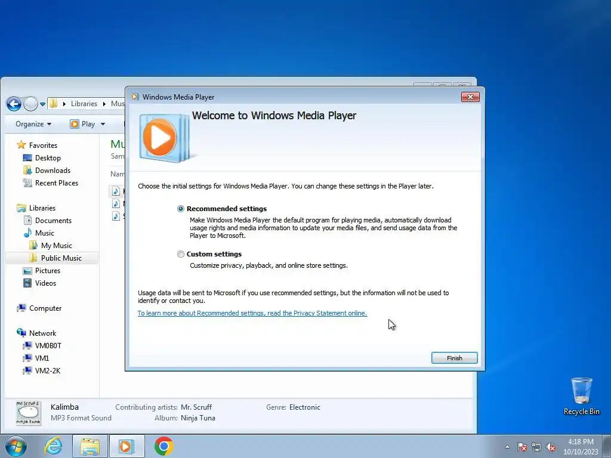Image resolution: width=611 pixels, height=458 pixels.
Task: Select Network in the navigation pane
Action: 42,333
